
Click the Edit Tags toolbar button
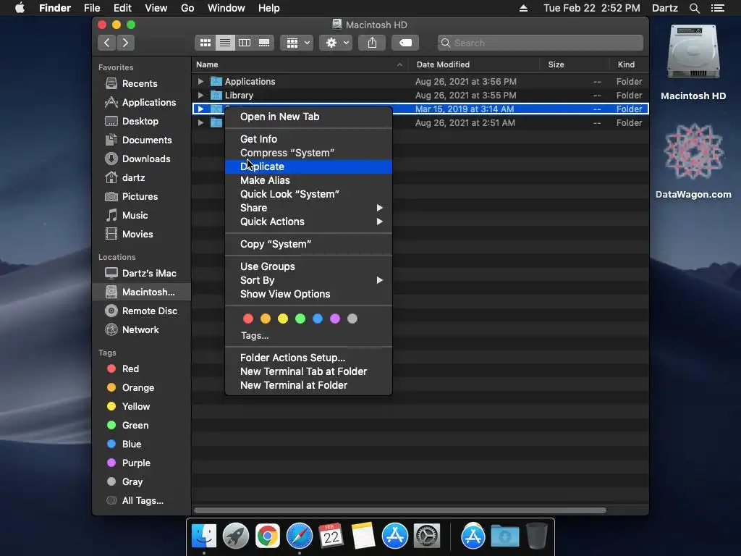(405, 43)
